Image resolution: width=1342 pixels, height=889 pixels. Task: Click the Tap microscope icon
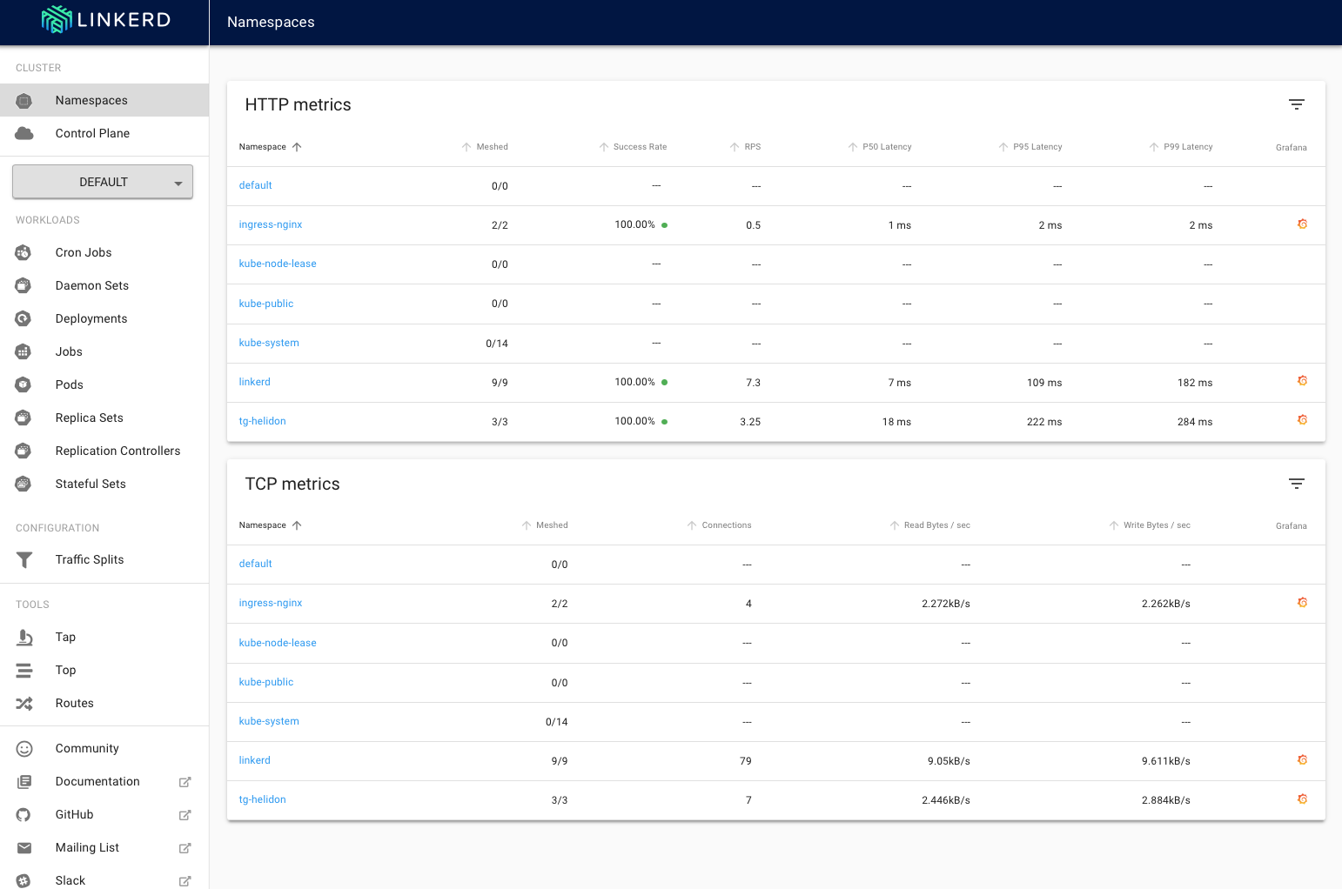point(24,638)
